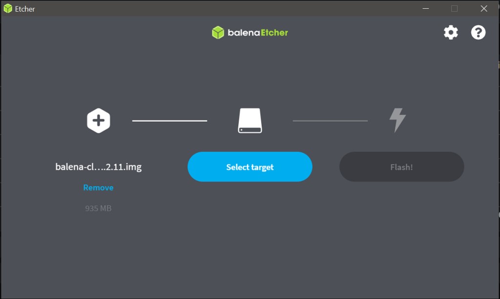Click the grey line between drive and flash icons
The width and height of the screenshot is (500, 299).
point(331,121)
